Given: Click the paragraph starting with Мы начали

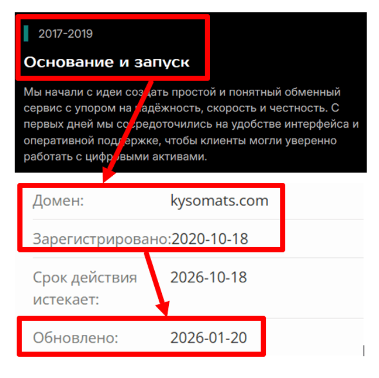Looking at the screenshot, I should tap(191, 124).
